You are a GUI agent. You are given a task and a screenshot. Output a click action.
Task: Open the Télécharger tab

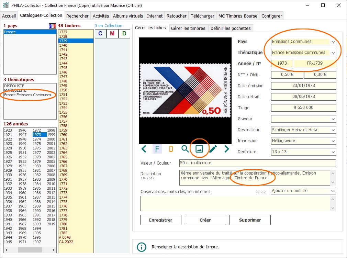click(202, 16)
